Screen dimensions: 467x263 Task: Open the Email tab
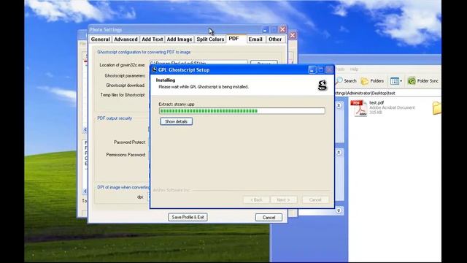pos(255,39)
